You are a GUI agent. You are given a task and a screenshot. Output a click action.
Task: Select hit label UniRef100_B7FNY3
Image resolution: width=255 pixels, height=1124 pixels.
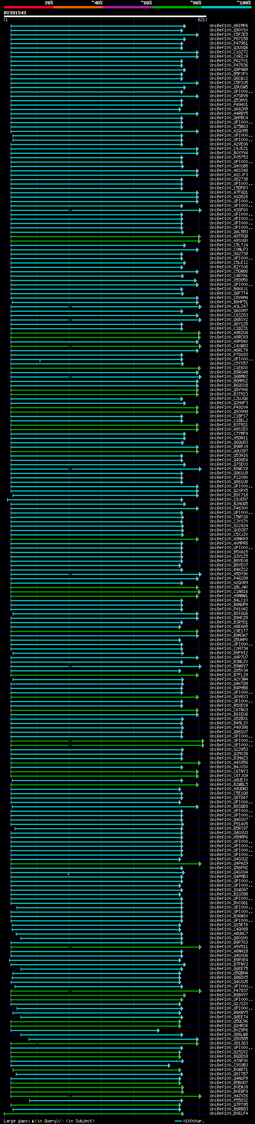tap(229, 964)
